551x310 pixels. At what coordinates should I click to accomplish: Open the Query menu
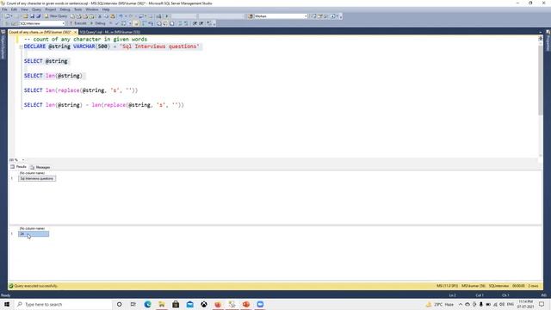coord(36,9)
